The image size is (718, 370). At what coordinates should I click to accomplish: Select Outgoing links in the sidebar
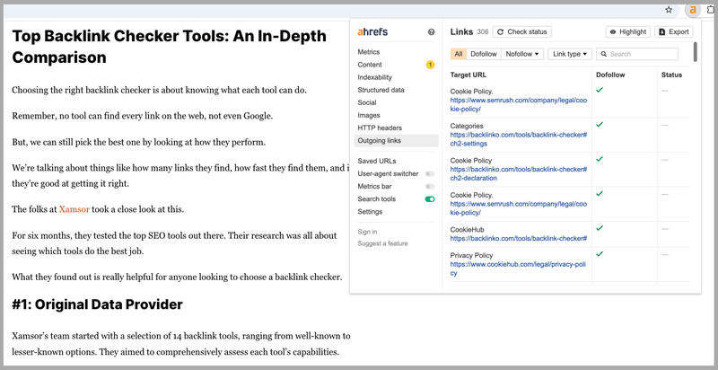[396, 141]
